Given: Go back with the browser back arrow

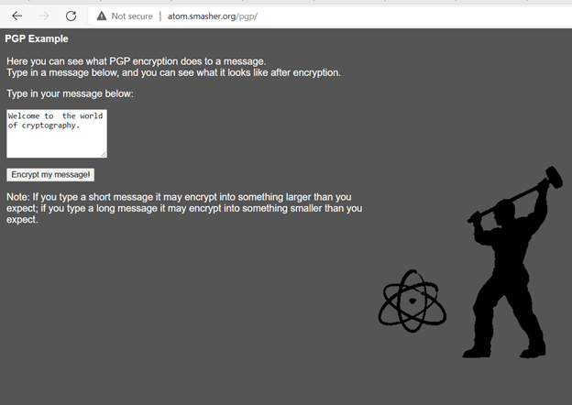Looking at the screenshot, I should coord(16,16).
